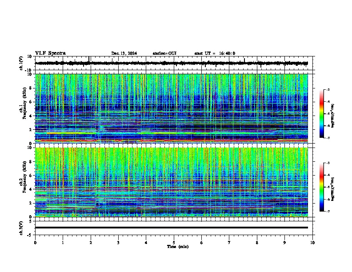Click the ch.2 colorbar "log(PSD)" units label
352x272 pixels.
pyautogui.click(x=333, y=189)
